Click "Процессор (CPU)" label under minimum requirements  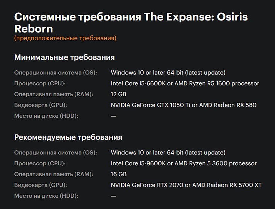coord(40,83)
